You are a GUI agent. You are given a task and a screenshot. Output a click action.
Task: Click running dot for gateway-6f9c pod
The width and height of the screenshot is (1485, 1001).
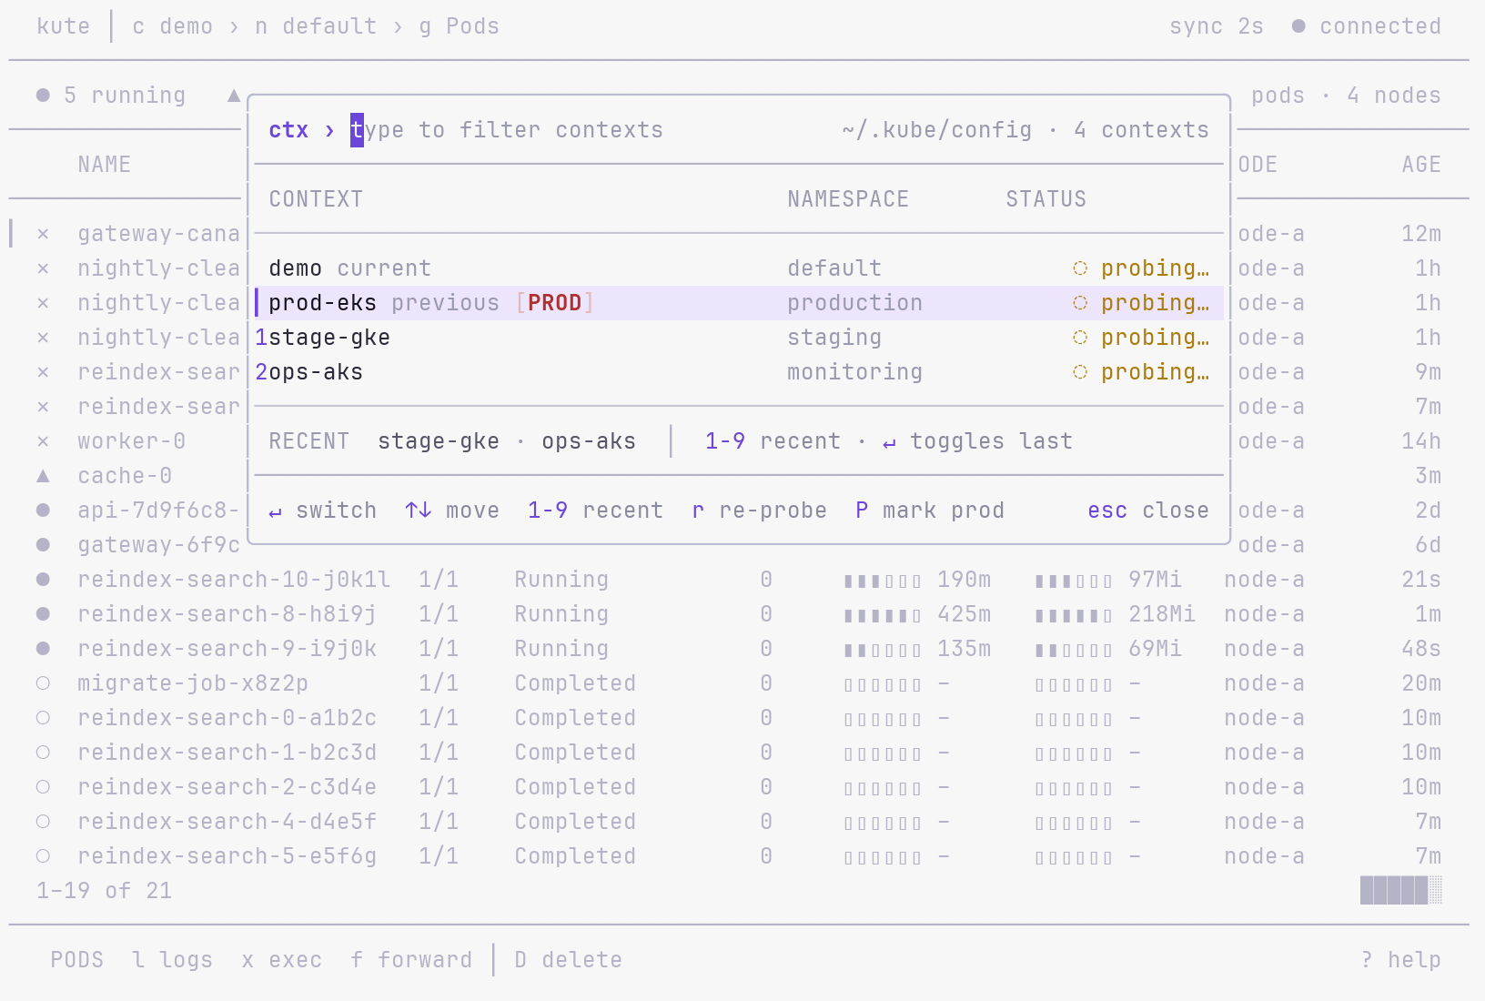[43, 545]
